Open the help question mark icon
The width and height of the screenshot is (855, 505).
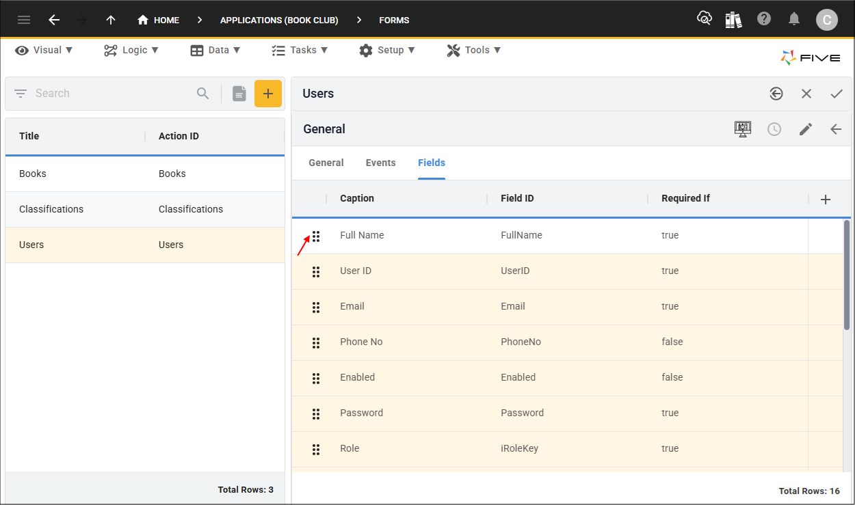pyautogui.click(x=764, y=19)
